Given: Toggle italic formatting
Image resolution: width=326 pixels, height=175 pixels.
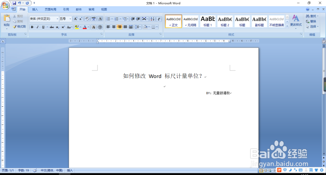Looking at the screenshot, I should [x=37, y=27].
